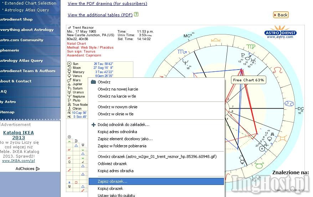
Task: Open Everything about Astrology section
Action: 27,29
